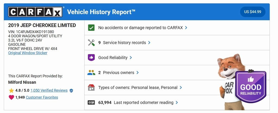Click the blue verified shield badge
Image resolution: width=278 pixels, height=113 pixels.
pyautogui.click(x=71, y=91)
